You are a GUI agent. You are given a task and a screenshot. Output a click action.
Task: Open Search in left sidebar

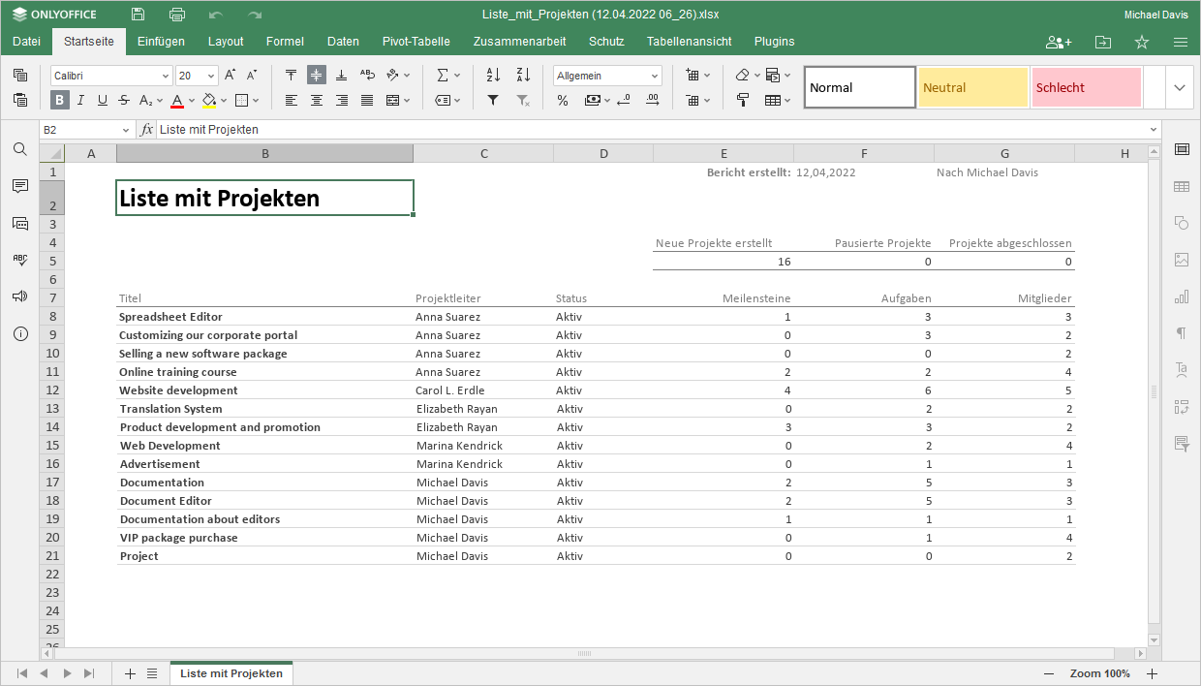(x=20, y=149)
